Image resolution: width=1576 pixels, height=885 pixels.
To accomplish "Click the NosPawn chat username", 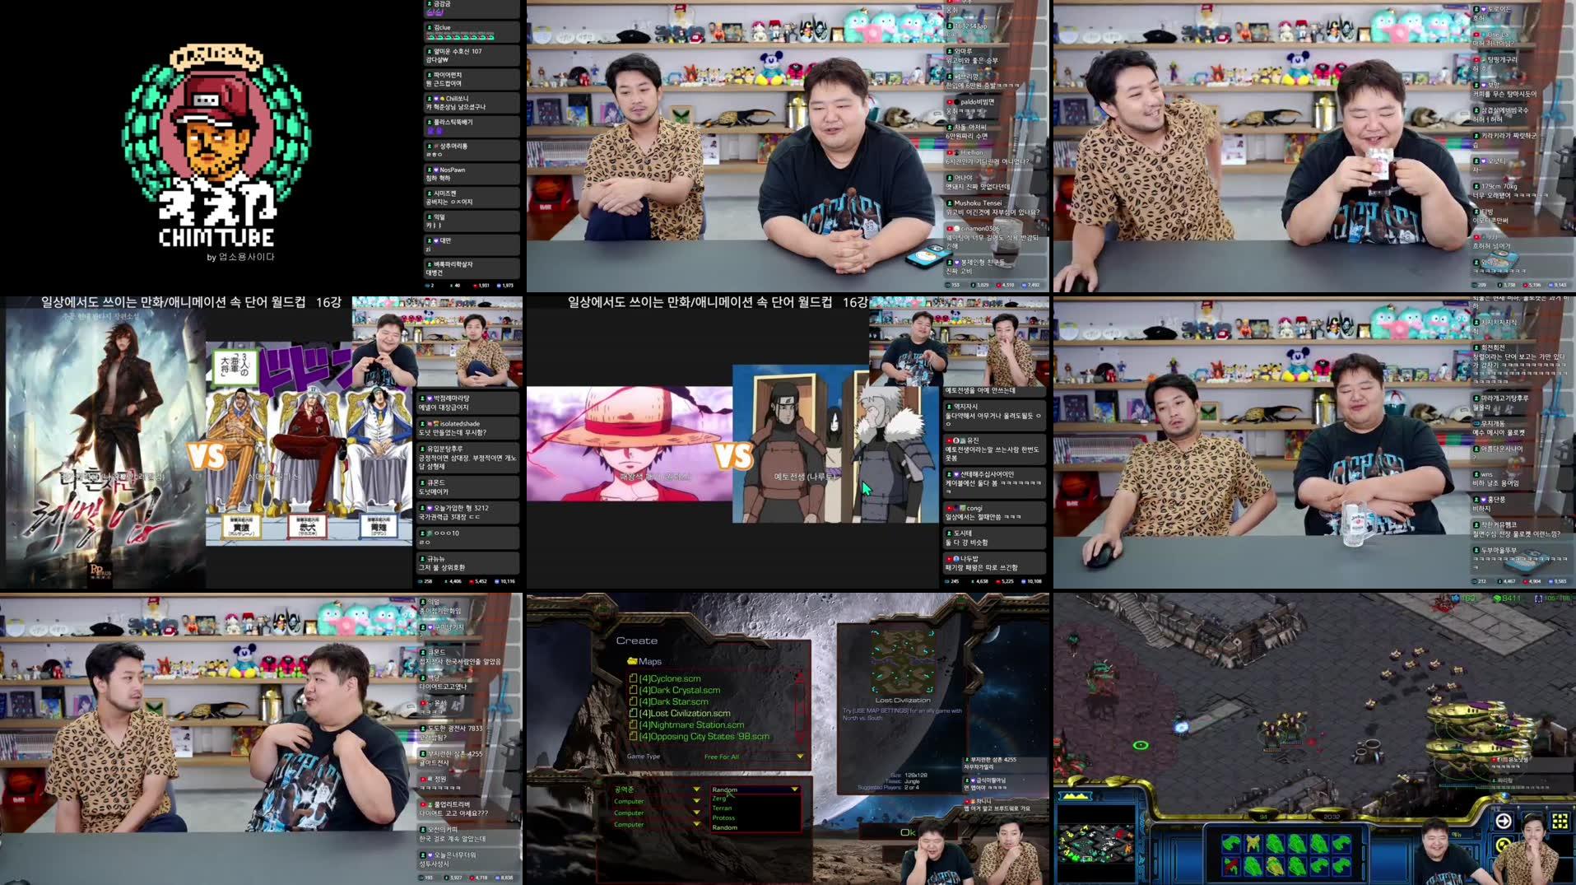I will point(453,170).
